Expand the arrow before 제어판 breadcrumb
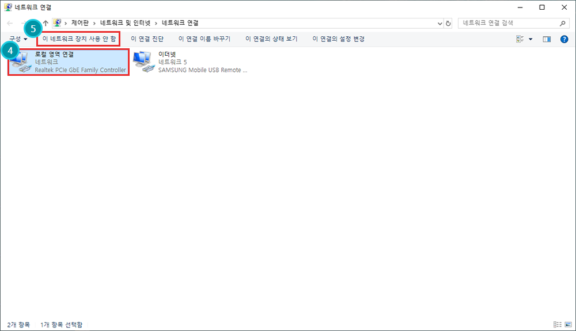 (x=66, y=23)
